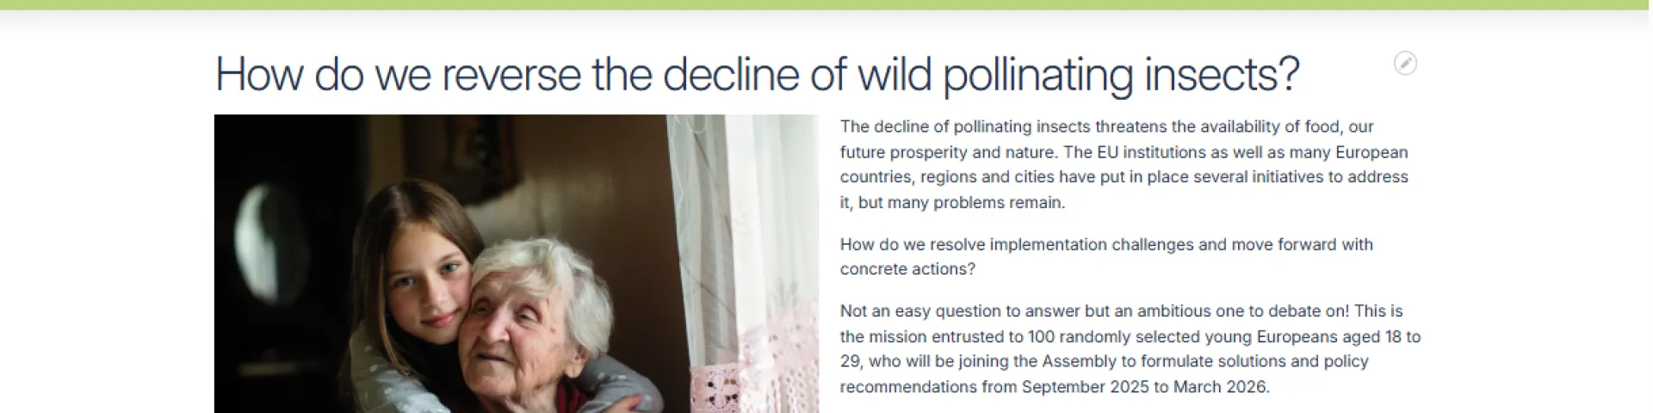
Task: Click the text "concrete actions?"
Action: [x=907, y=269]
